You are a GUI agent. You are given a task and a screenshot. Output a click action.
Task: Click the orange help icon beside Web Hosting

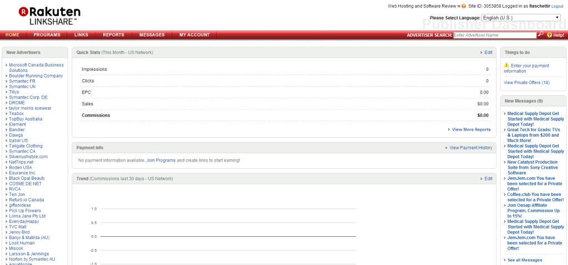pos(464,6)
